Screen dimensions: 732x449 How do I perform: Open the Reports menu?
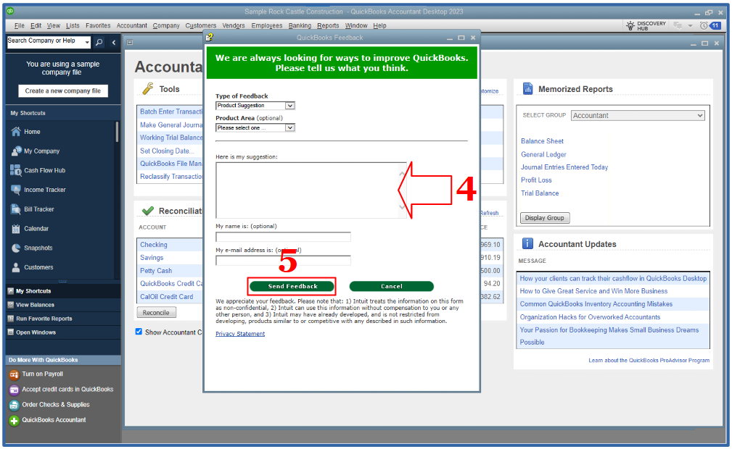[328, 25]
